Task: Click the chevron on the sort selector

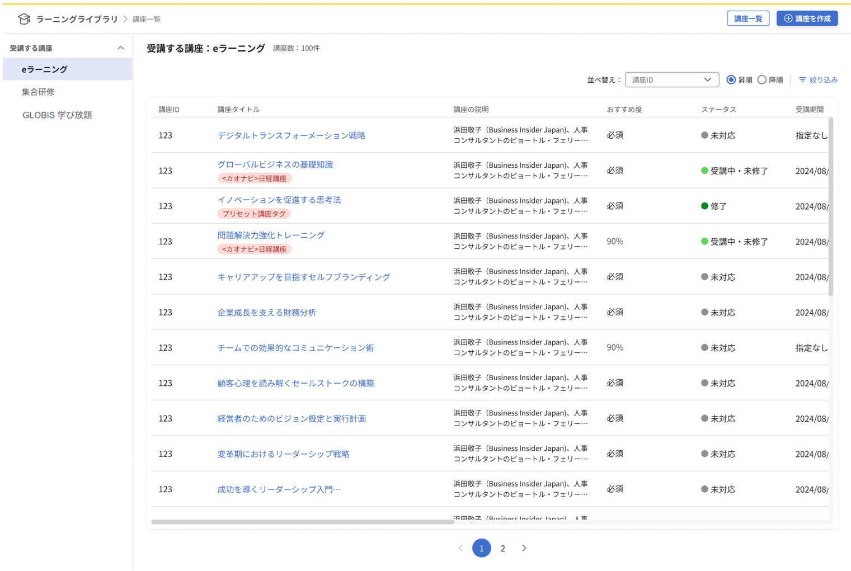Action: 708,79
